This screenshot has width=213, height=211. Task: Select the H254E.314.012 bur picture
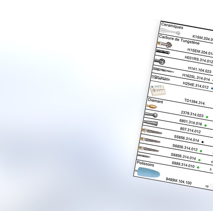tap(160, 78)
